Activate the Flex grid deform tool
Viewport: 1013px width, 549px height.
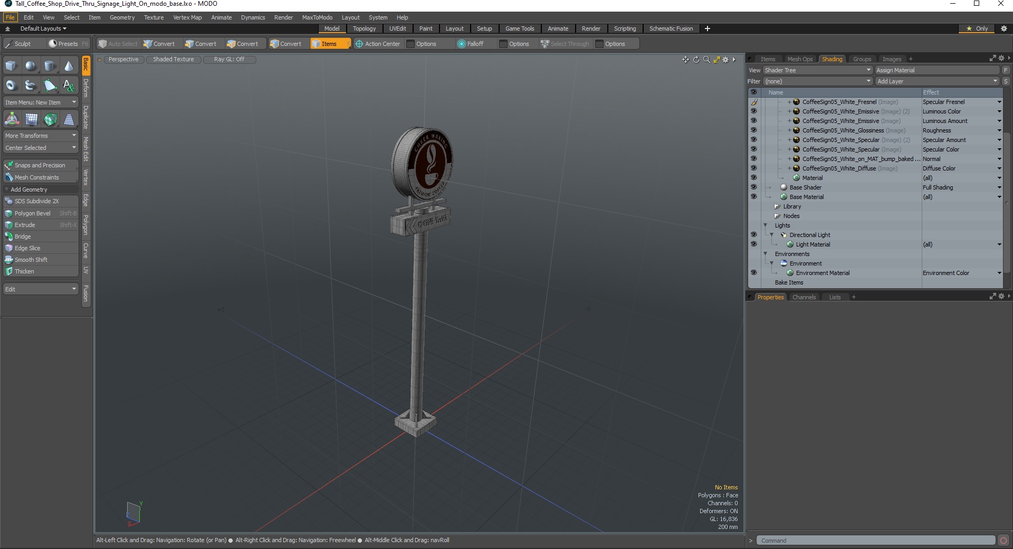click(31, 120)
